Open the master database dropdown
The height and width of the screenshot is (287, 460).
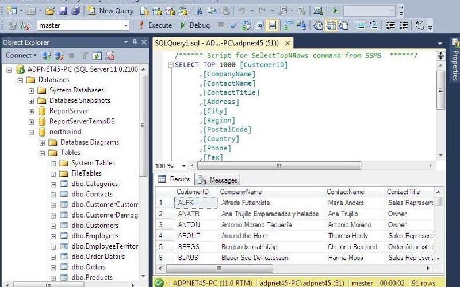[x=126, y=25]
